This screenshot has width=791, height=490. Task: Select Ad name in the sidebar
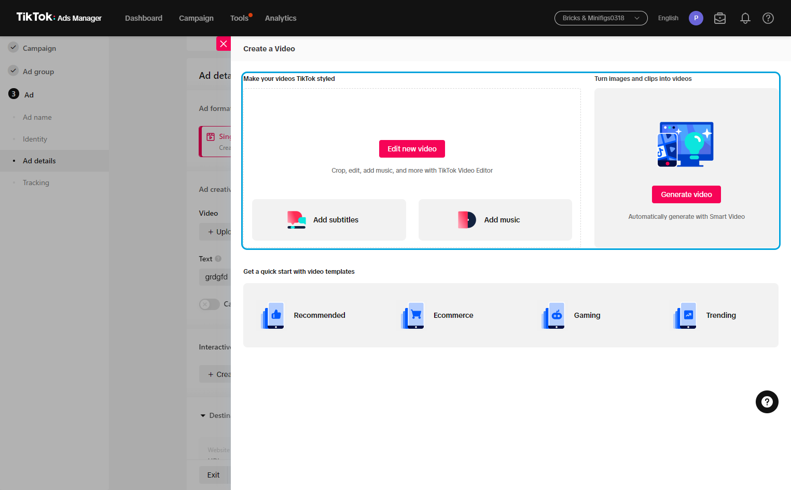37,117
